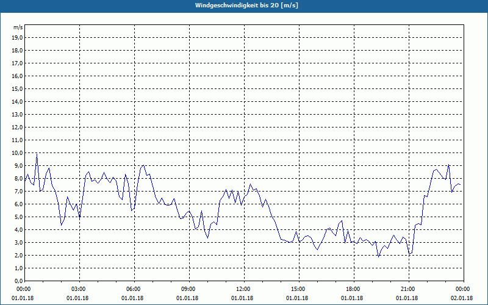Click the 21:00 time axis label
Image resolution: width=488 pixels, height=305 pixels.
(x=409, y=289)
